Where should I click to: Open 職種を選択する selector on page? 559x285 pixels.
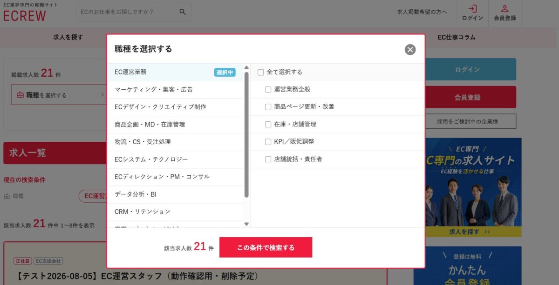(60, 95)
